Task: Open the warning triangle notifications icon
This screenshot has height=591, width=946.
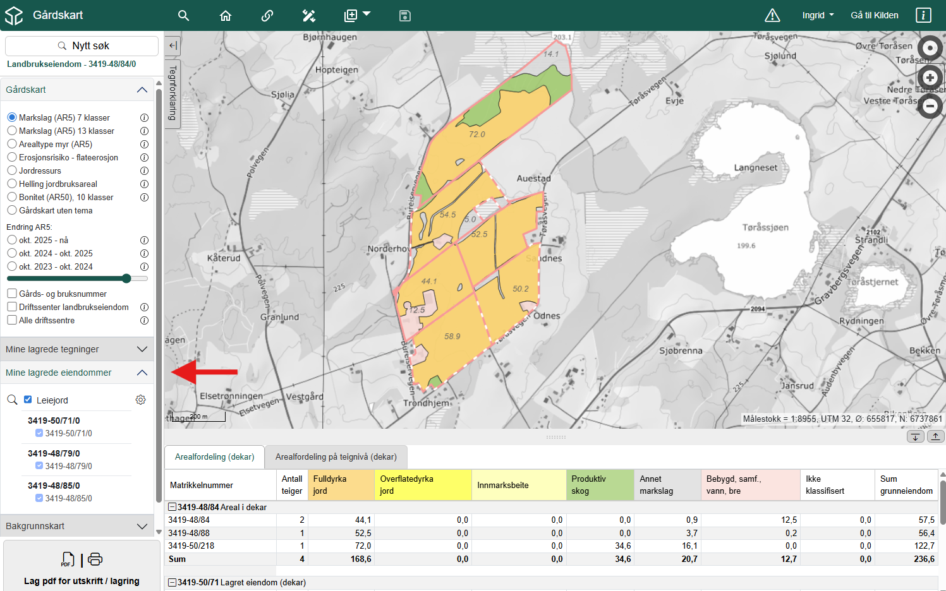Action: click(772, 15)
